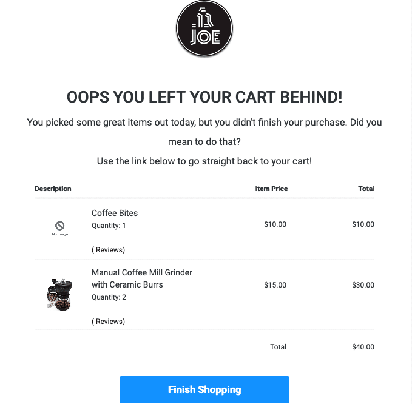
Task: Click the $15.00 grinder item price
Action: click(275, 285)
